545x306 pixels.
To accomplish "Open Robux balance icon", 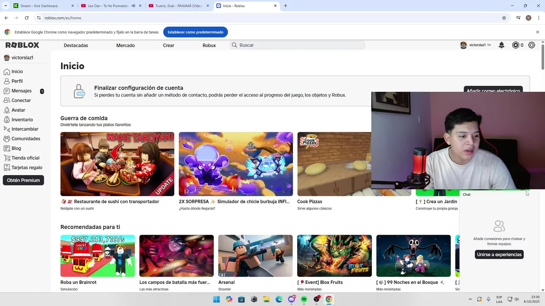I will tap(516, 45).
